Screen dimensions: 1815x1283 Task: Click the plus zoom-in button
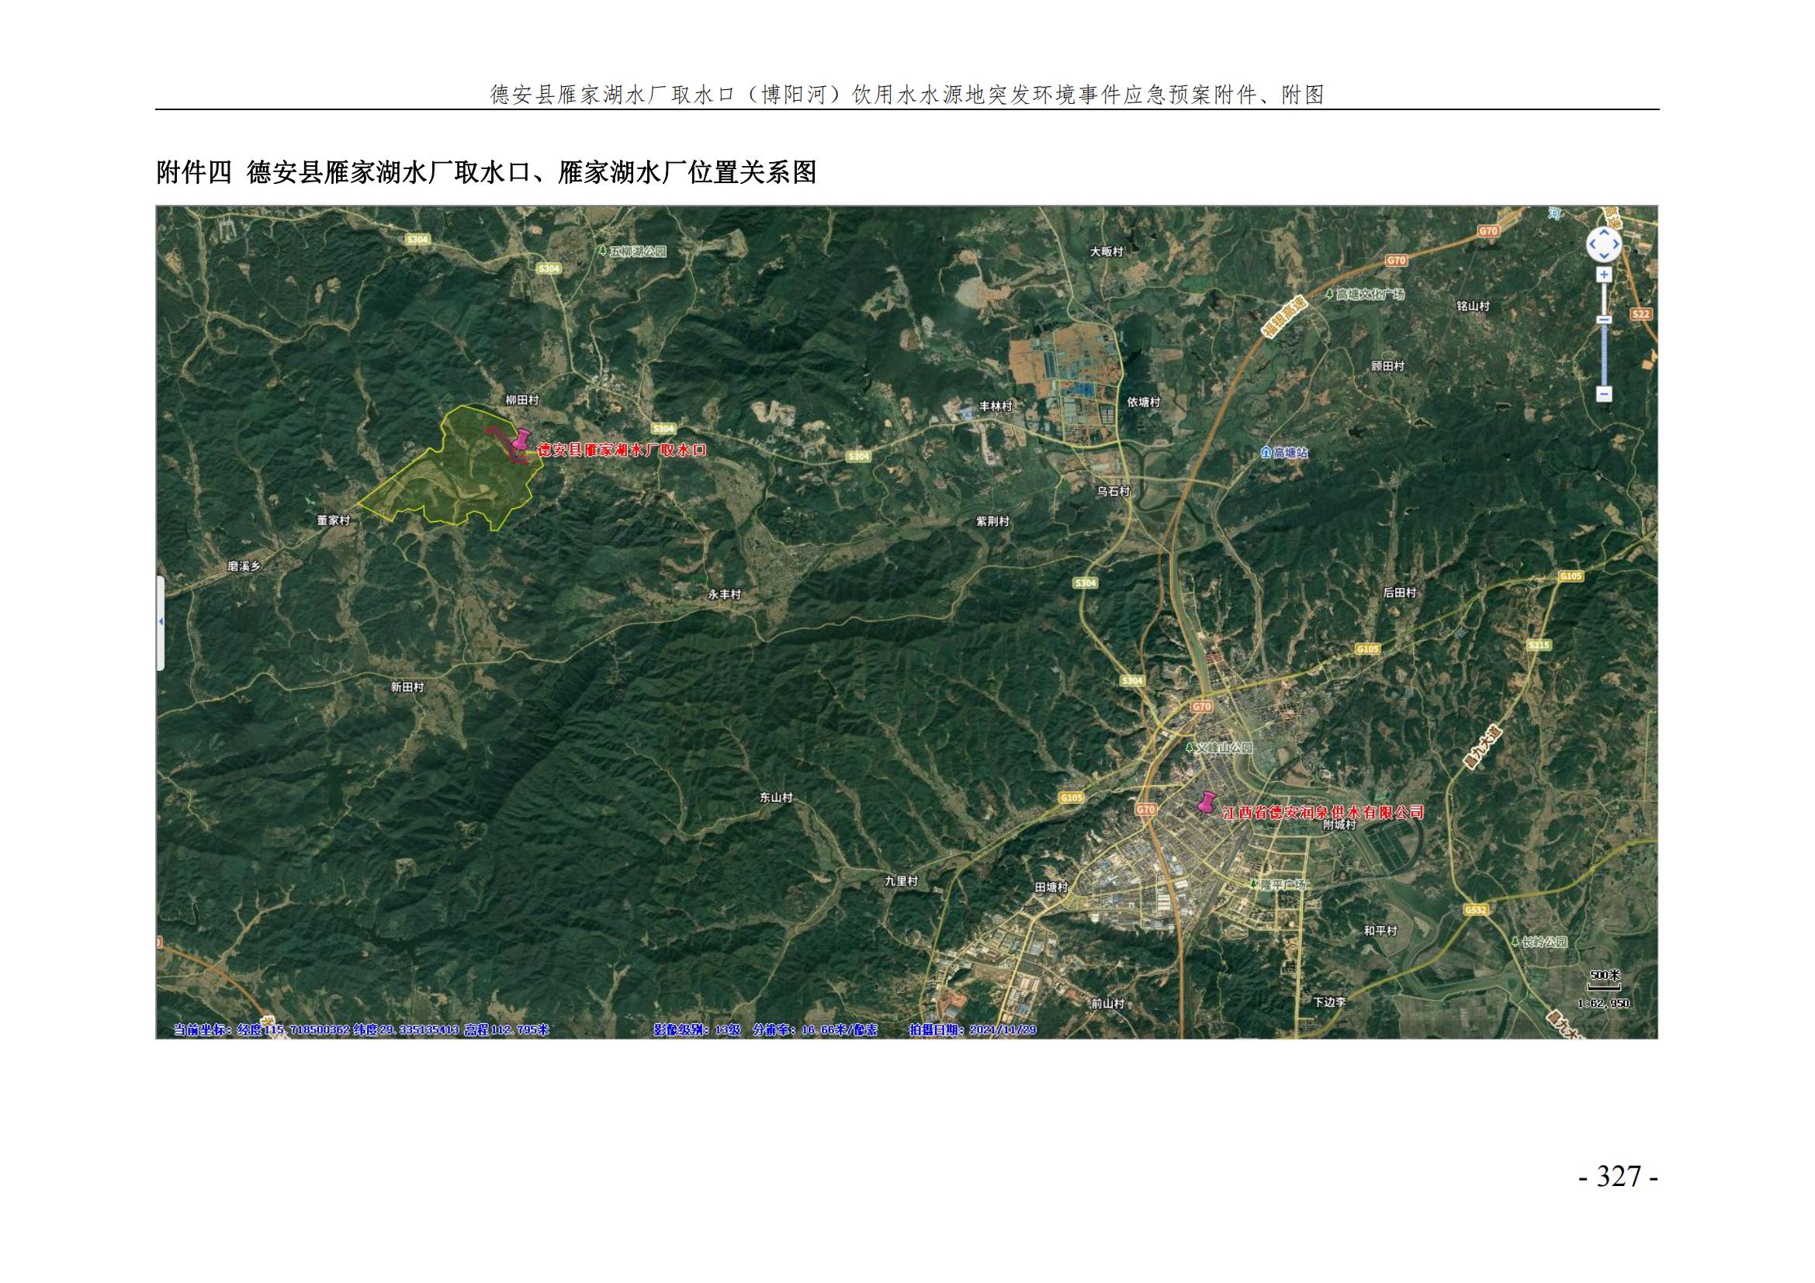(x=1603, y=275)
